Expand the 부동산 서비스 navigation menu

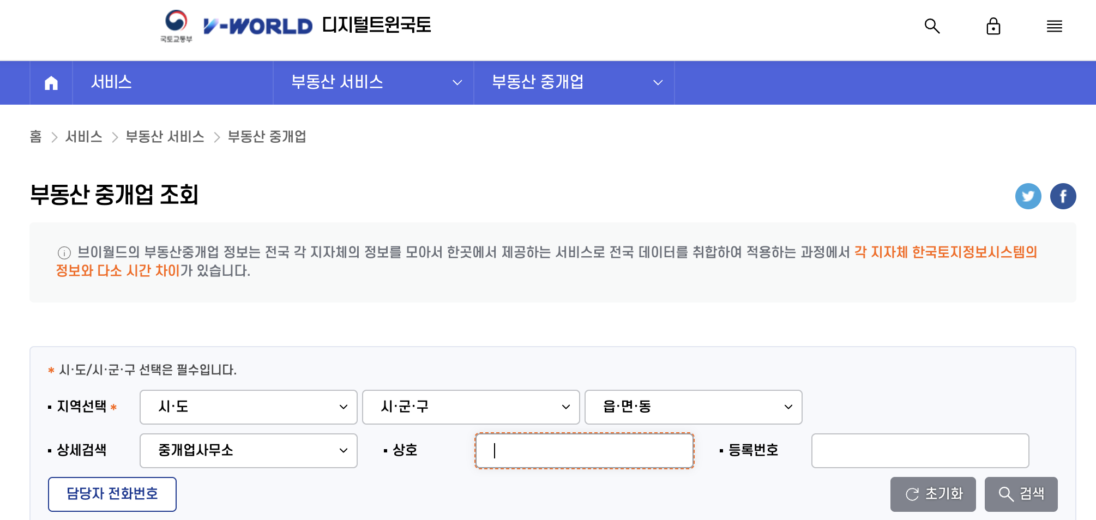coord(374,83)
